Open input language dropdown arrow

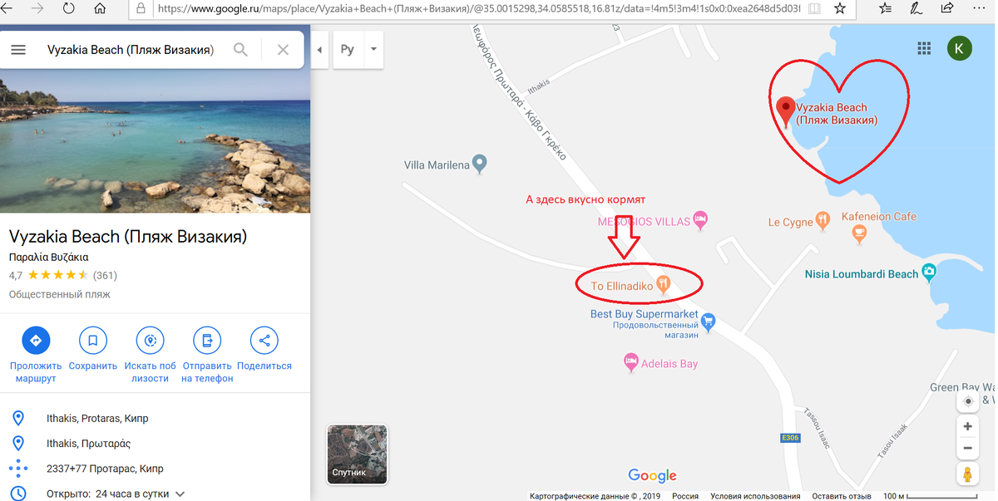click(373, 49)
